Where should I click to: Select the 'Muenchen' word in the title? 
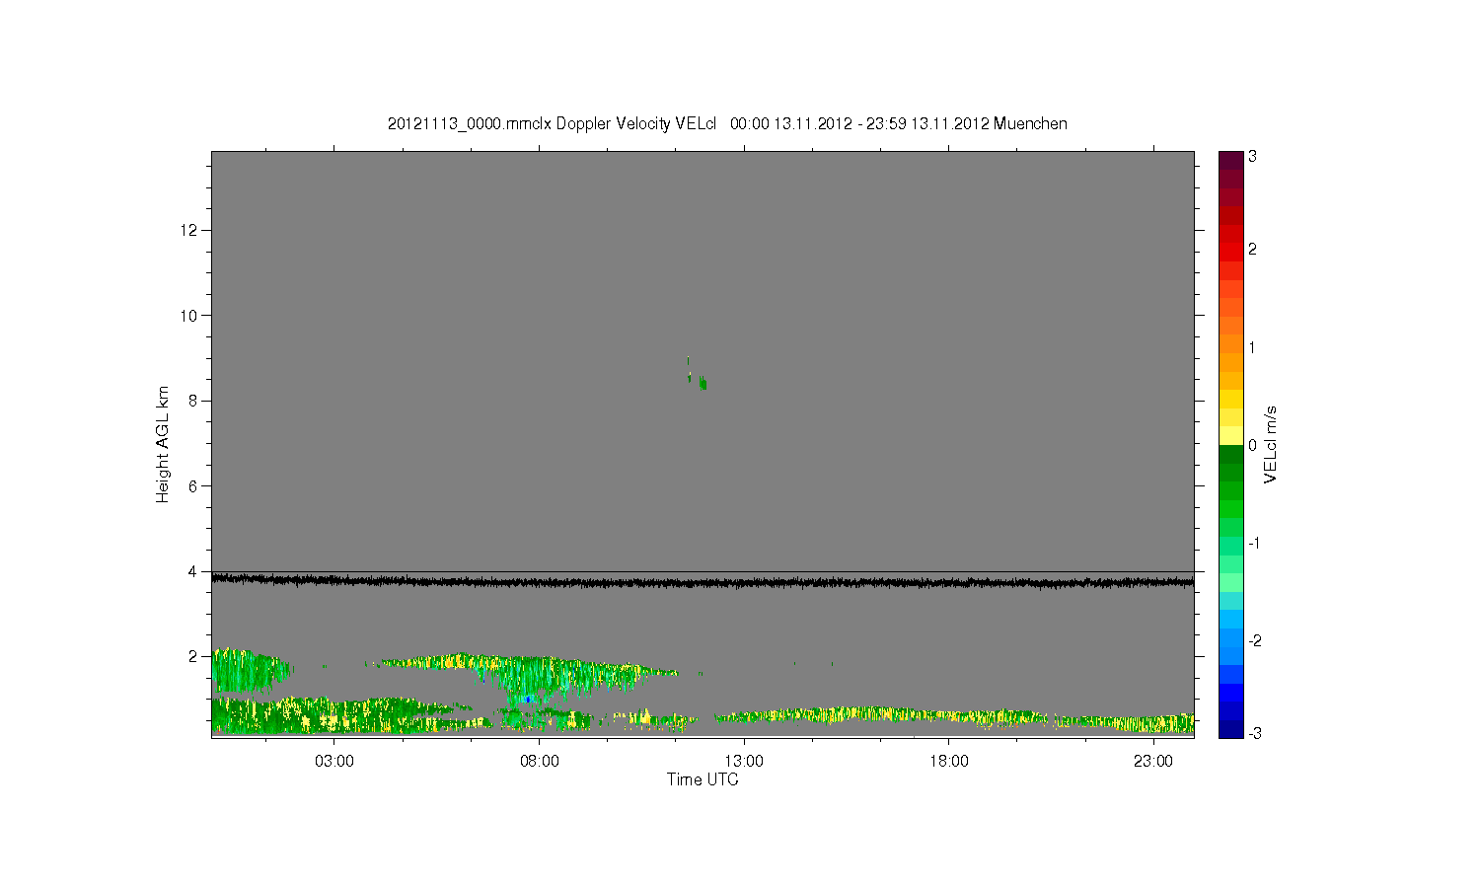click(1030, 123)
